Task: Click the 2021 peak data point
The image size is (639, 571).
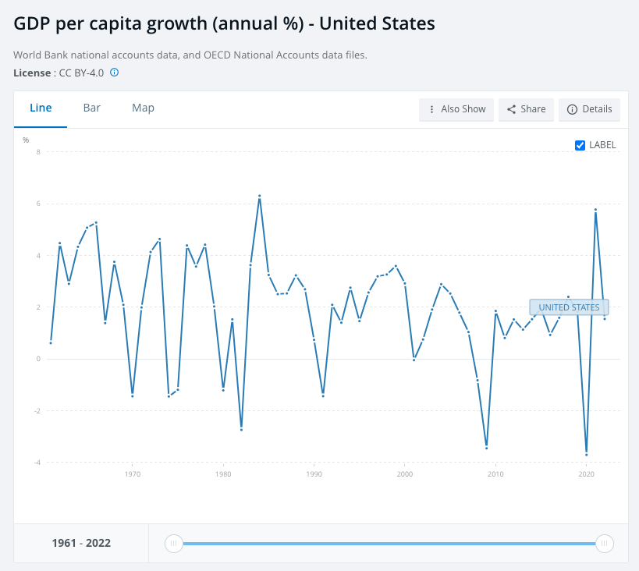Action: [595, 210]
